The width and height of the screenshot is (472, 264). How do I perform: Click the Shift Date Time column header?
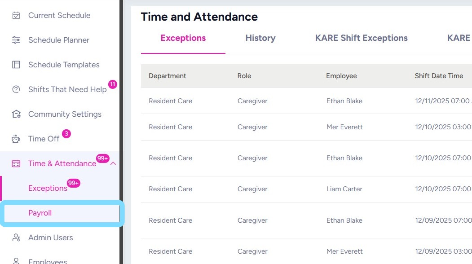click(439, 76)
